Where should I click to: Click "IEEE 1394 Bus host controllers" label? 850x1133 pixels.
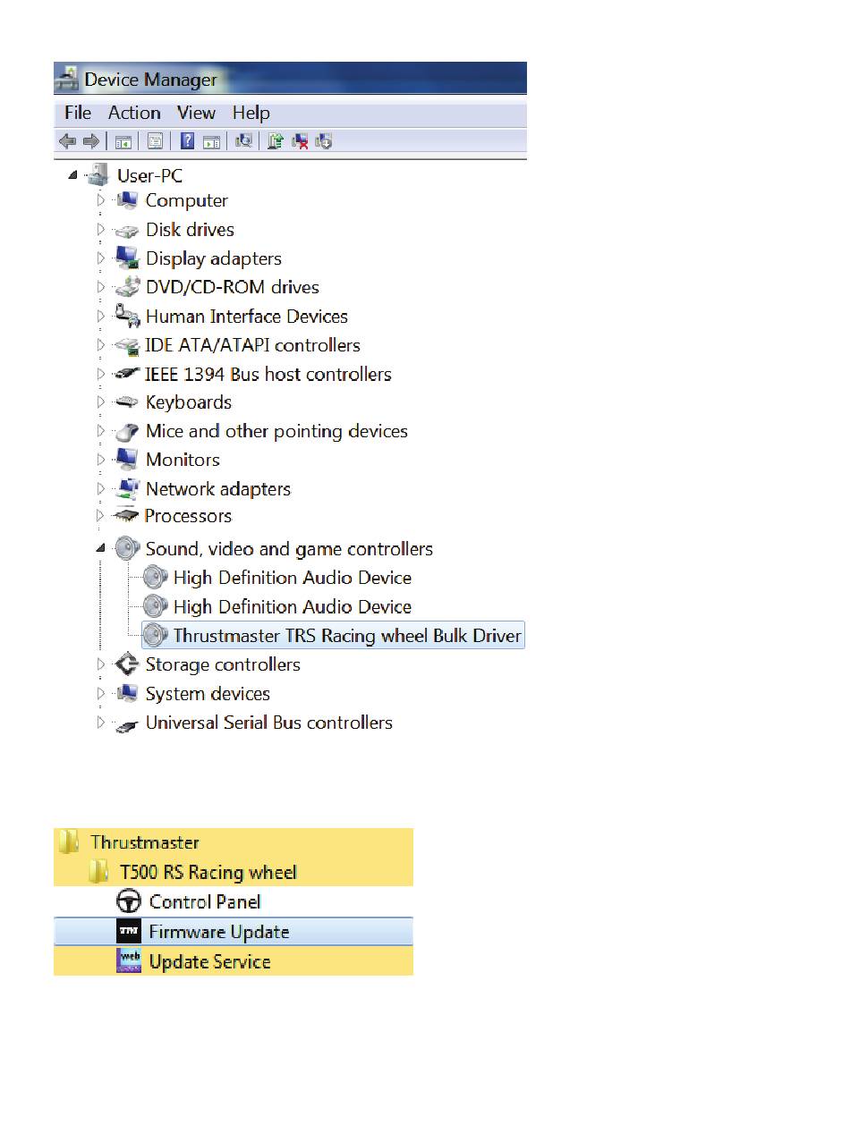268,374
